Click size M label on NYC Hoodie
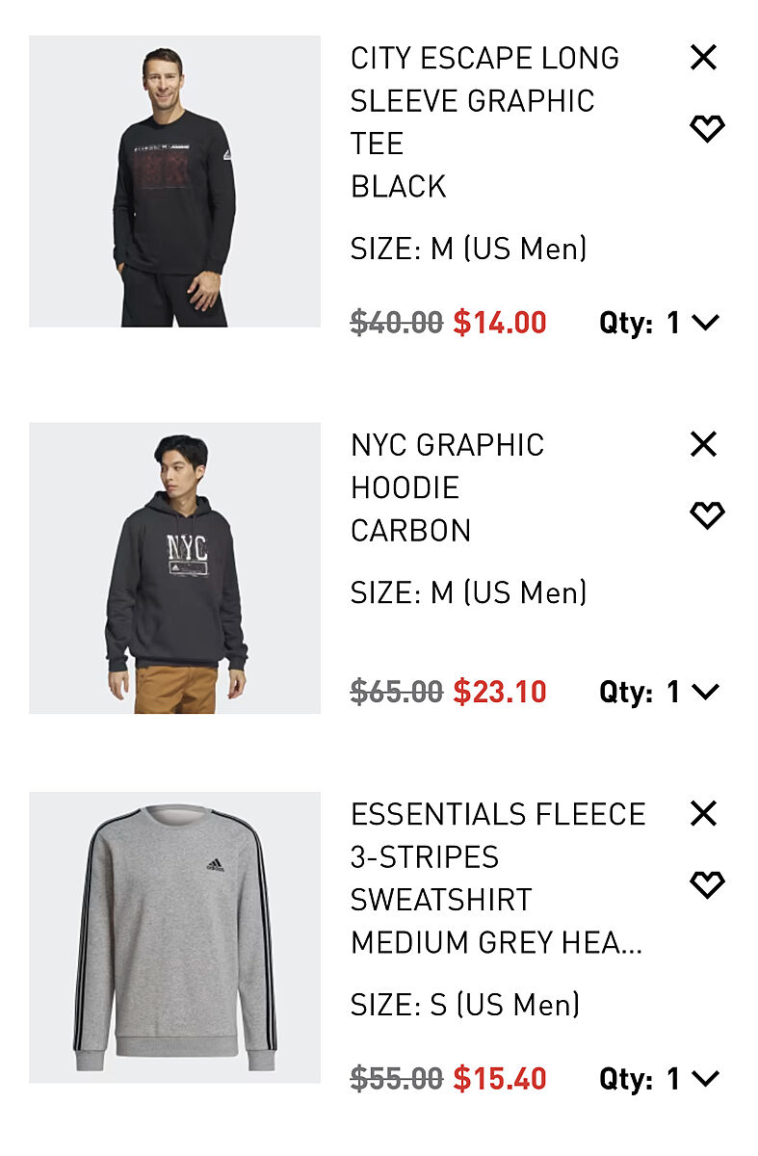Screen dimensions: 758x1156 pos(468,592)
